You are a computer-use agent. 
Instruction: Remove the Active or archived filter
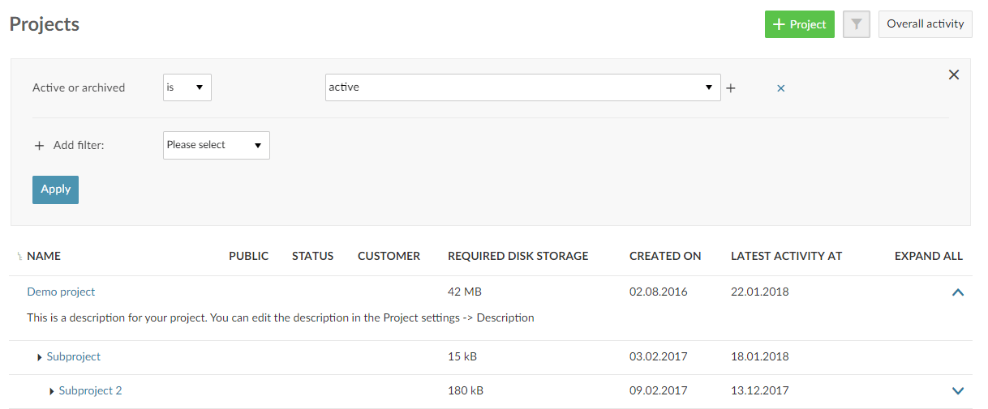(781, 88)
